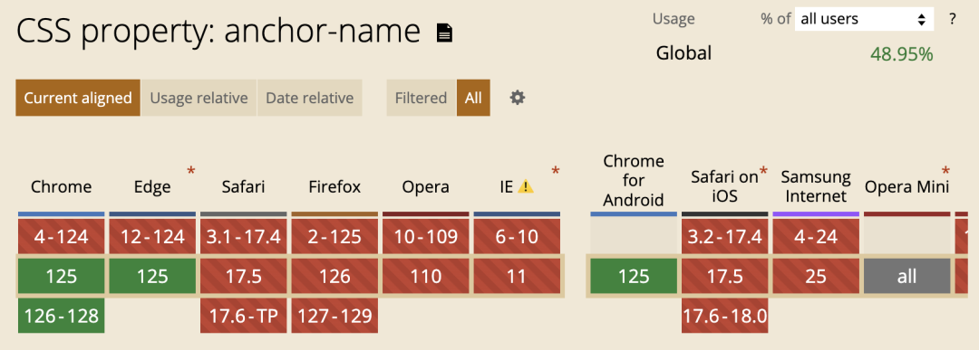
Task: Click the asterisk beside Opera Mini
Action: pyautogui.click(x=945, y=171)
